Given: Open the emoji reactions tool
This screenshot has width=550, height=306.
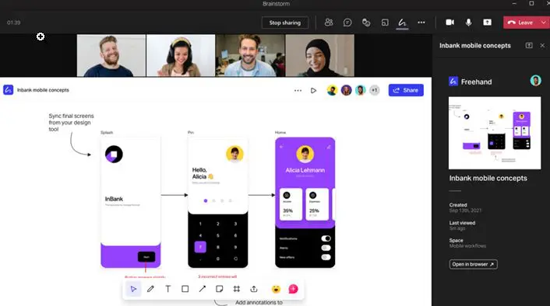Looking at the screenshot, I should 276,289.
